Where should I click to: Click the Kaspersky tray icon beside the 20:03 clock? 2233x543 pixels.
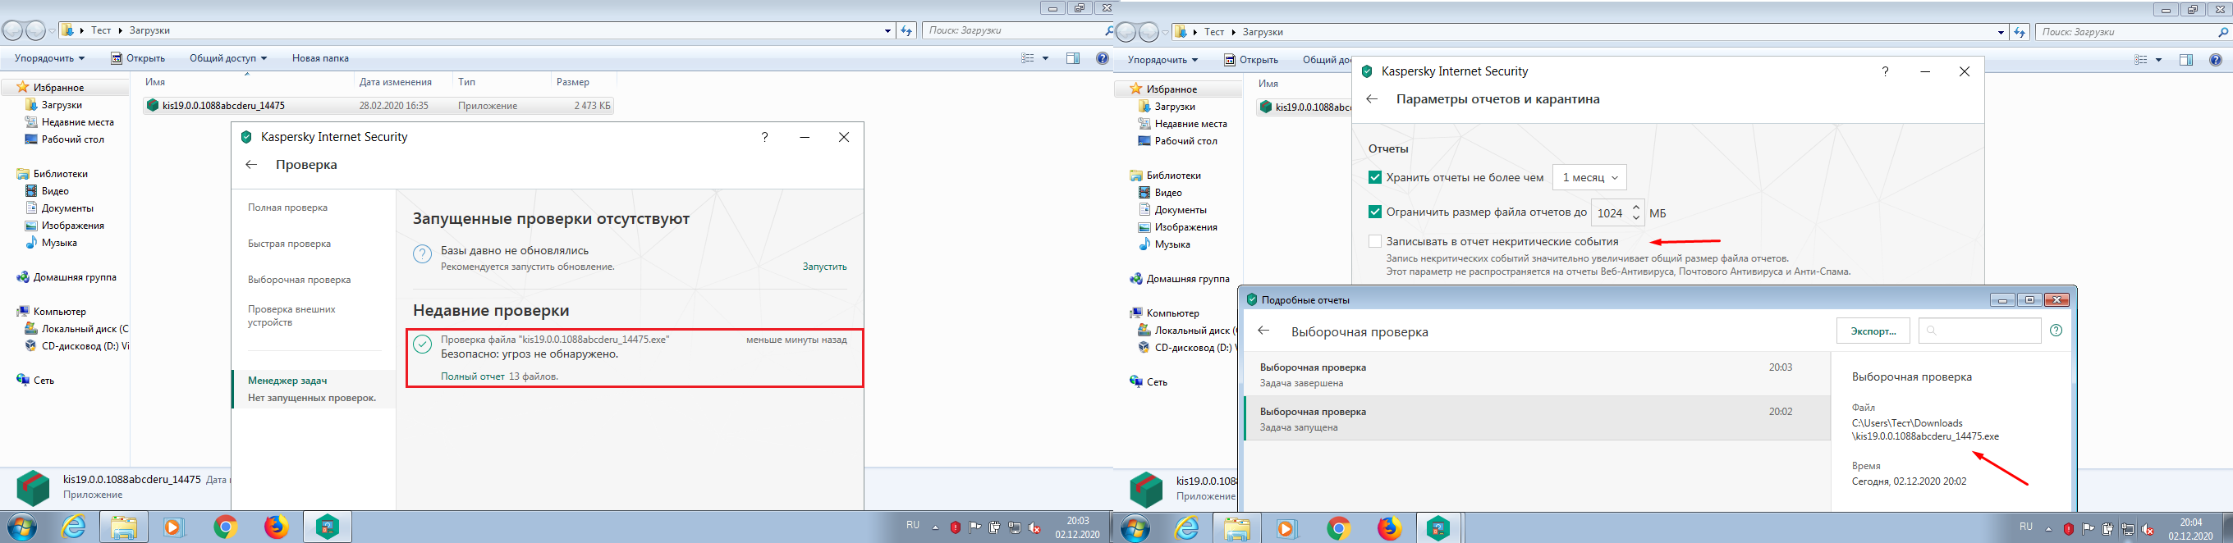956,527
